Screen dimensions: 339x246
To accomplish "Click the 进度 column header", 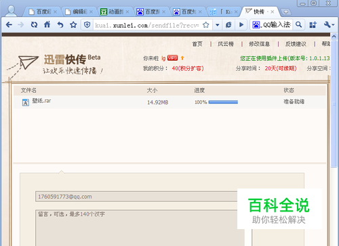I will (199, 91).
